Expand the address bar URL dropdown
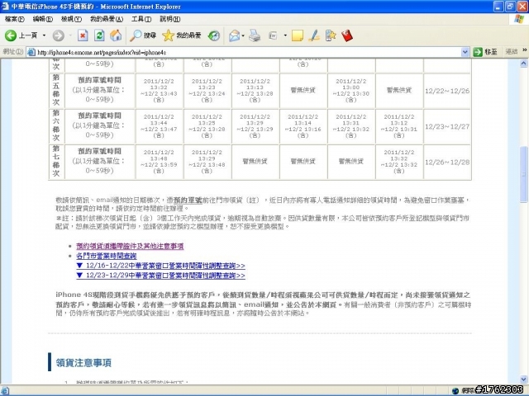529x396 pixels. (x=465, y=52)
